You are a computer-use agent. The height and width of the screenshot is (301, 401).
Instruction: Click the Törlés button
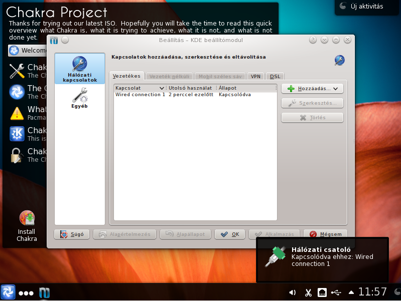pos(312,118)
